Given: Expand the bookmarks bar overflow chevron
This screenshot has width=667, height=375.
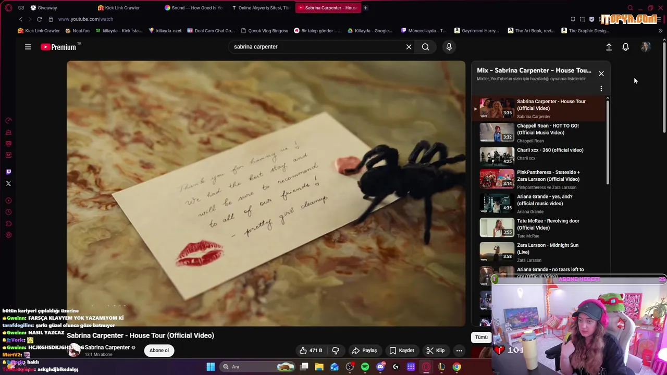Looking at the screenshot, I should click(x=660, y=31).
